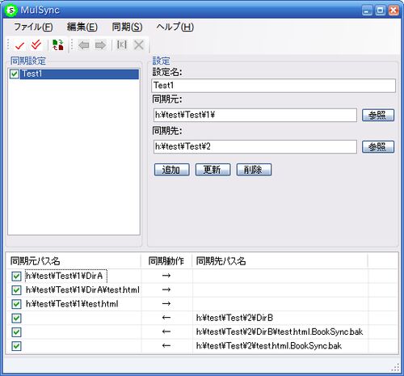
Task: Click the 設定名 input field containing Test1
Action: [x=273, y=86]
